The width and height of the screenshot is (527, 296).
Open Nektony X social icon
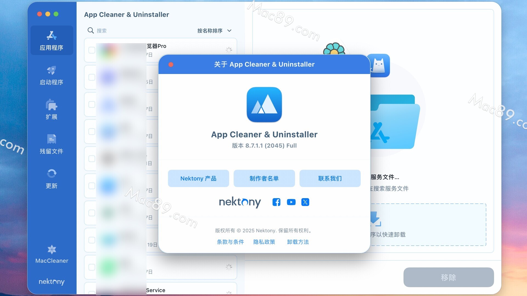(x=305, y=202)
